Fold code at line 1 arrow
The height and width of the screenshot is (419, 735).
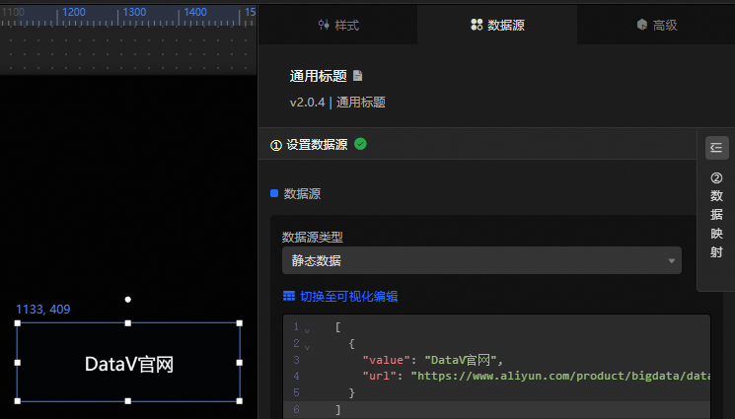[307, 331]
